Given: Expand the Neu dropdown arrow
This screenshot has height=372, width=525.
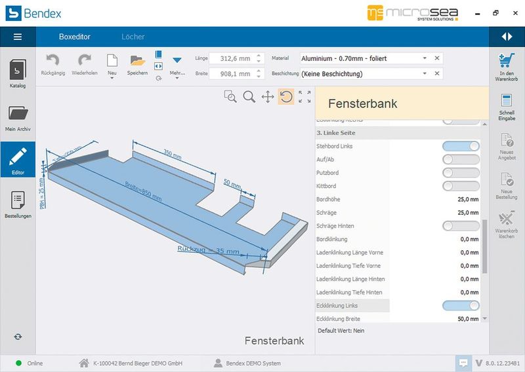Looking at the screenshot, I should tap(112, 78).
